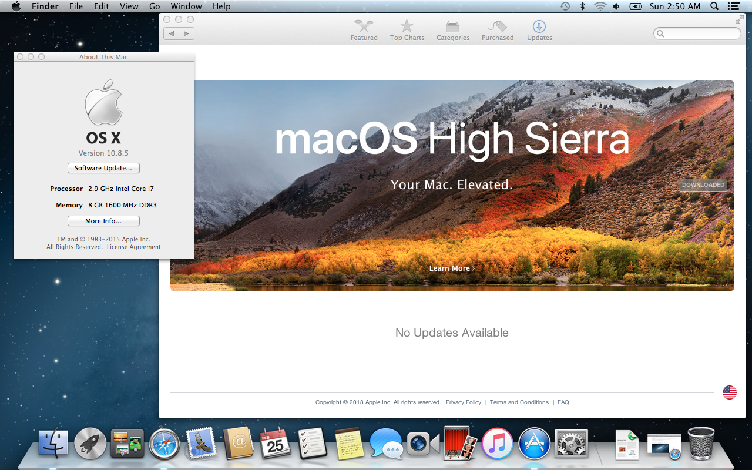Viewport: 752px width, 470px height.
Task: Launch iTunes from the Dock
Action: tap(497, 444)
